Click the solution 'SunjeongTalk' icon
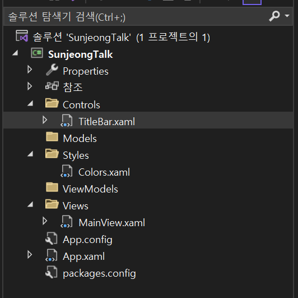The width and height of the screenshot is (298, 298). pos(22,36)
